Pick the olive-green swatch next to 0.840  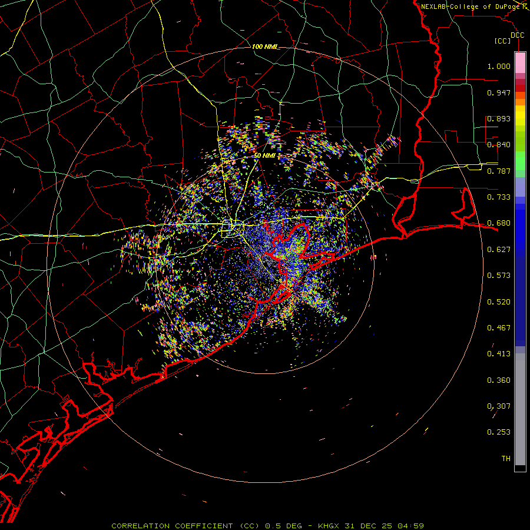pyautogui.click(x=520, y=141)
